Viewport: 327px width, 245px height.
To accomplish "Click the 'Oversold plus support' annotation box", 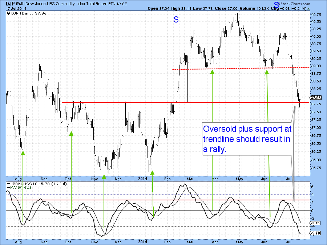I will pos(247,139).
